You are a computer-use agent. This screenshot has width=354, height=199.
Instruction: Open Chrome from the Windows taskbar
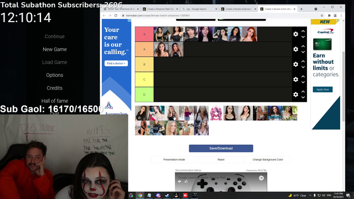[x=140, y=195]
